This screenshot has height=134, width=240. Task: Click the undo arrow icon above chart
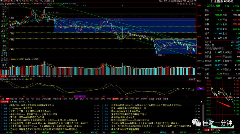click(x=184, y=4)
